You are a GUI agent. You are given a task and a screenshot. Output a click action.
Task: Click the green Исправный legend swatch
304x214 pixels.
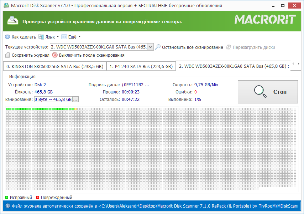7,198
